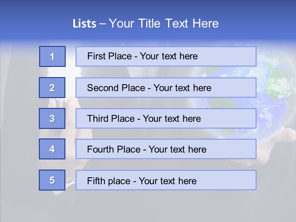Select the number 1 box

click(52, 56)
